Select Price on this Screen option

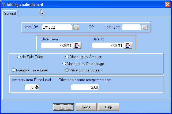click(67, 70)
